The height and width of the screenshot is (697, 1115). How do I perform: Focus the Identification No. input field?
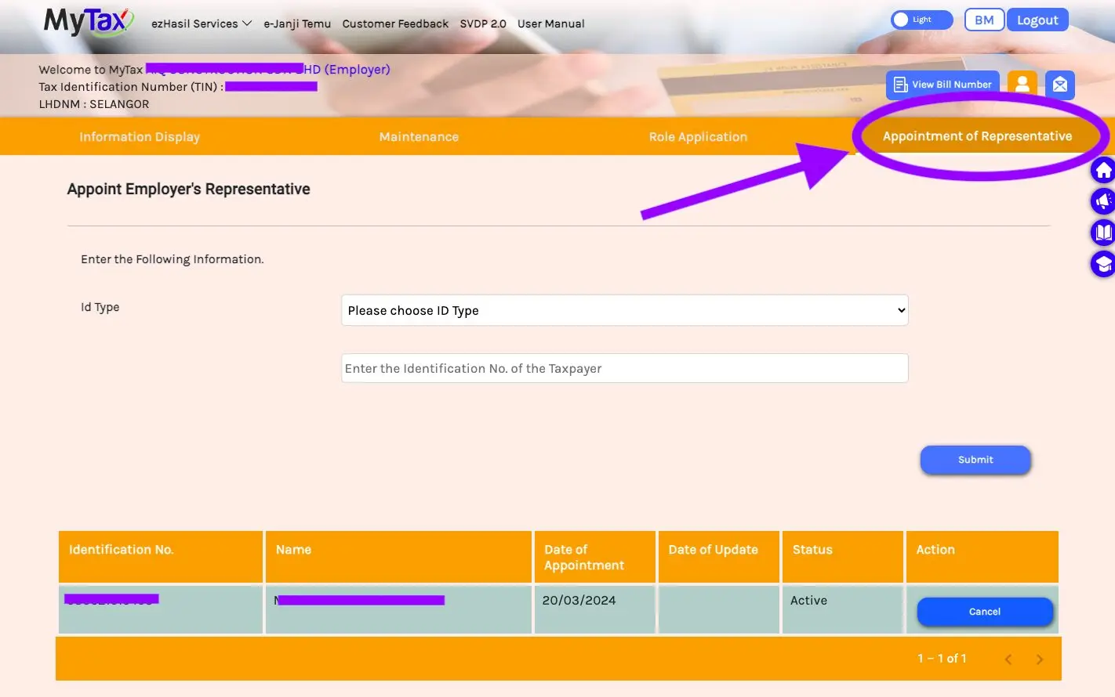click(x=625, y=368)
